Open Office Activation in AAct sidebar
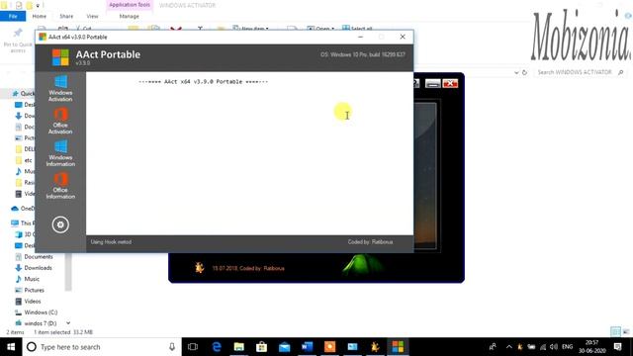Image resolution: width=633 pixels, height=356 pixels. pyautogui.click(x=60, y=121)
